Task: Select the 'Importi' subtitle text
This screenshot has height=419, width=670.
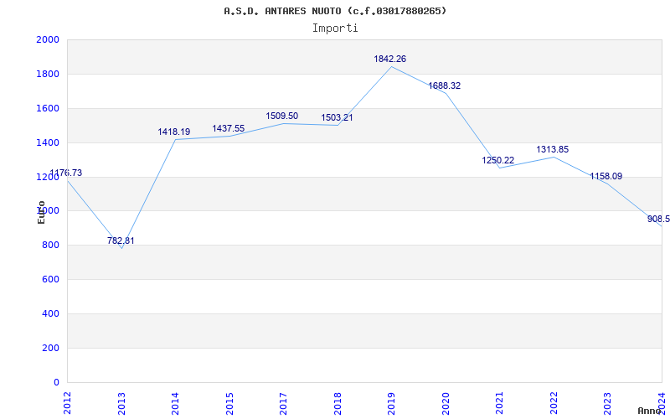Action: click(x=335, y=28)
